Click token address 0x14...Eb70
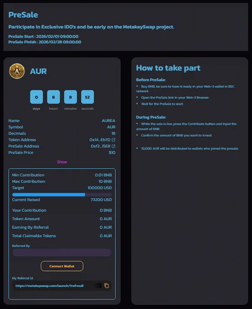The image size is (252, 309). pos(100,140)
